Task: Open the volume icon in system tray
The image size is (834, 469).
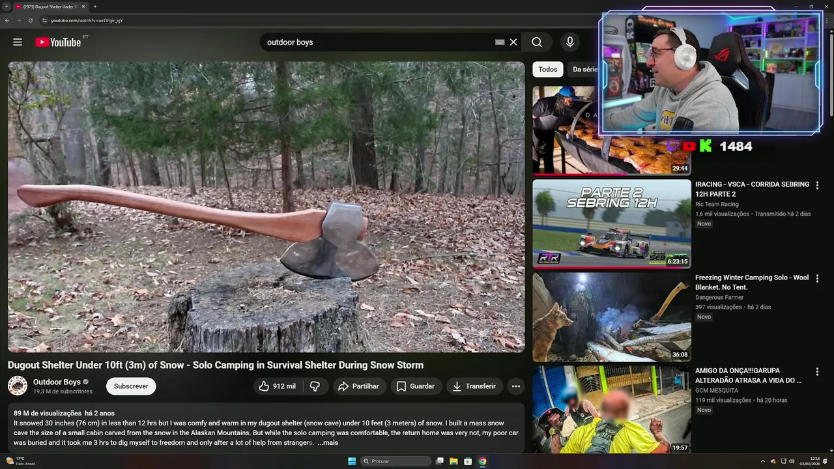Action: (792, 461)
